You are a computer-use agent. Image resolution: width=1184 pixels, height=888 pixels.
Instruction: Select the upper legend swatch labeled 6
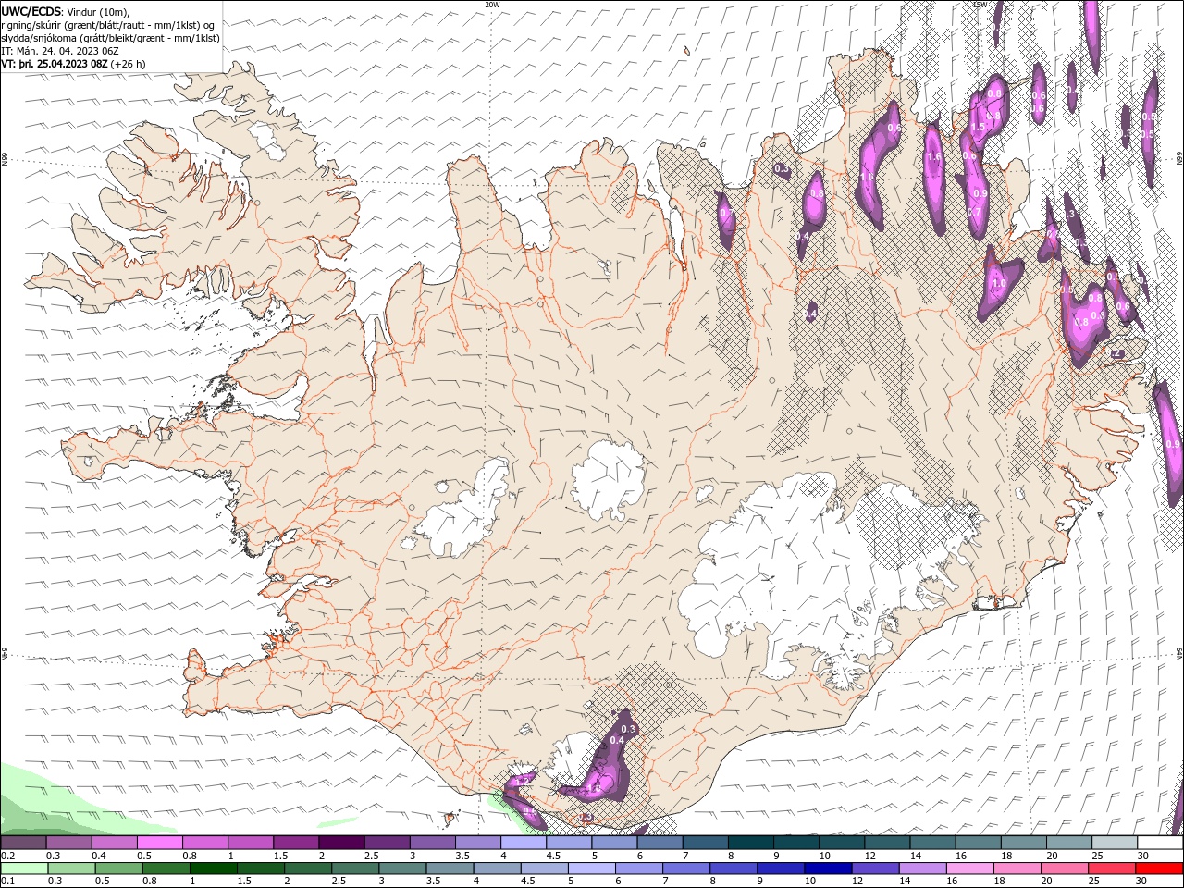point(659,843)
